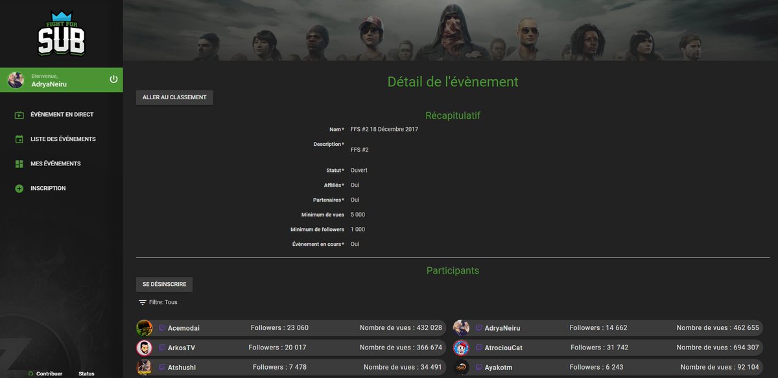Image resolution: width=778 pixels, height=378 pixels.
Task: Click event name FFS #2 18 Décembre 2017
Action: point(384,129)
